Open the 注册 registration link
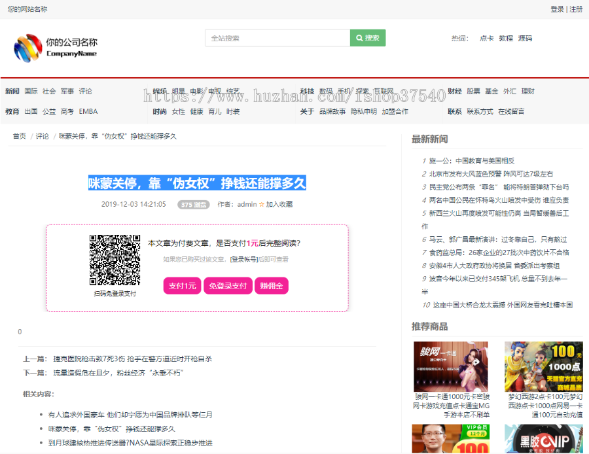 coord(576,9)
